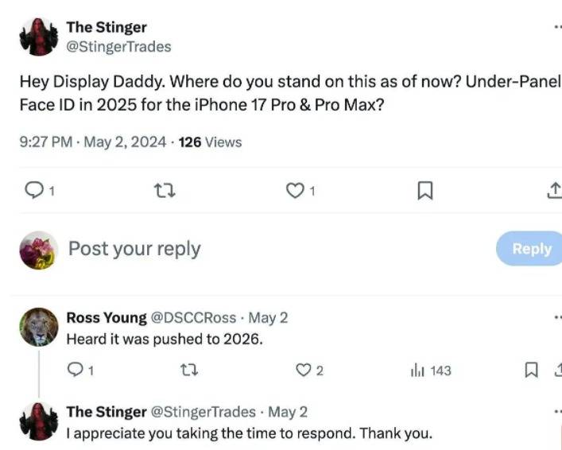Like the Under-Panel Face ID post
Image resolution: width=562 pixels, height=450 pixels.
296,190
